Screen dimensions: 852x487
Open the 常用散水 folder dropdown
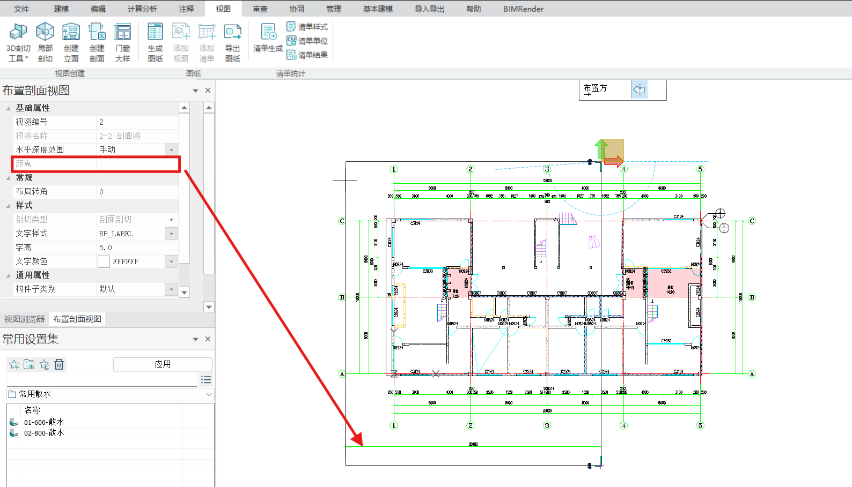coord(209,394)
